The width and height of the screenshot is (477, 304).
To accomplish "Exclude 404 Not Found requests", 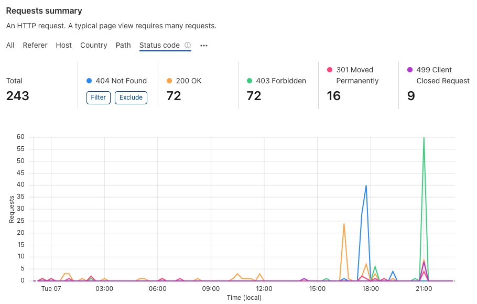I will coord(131,97).
